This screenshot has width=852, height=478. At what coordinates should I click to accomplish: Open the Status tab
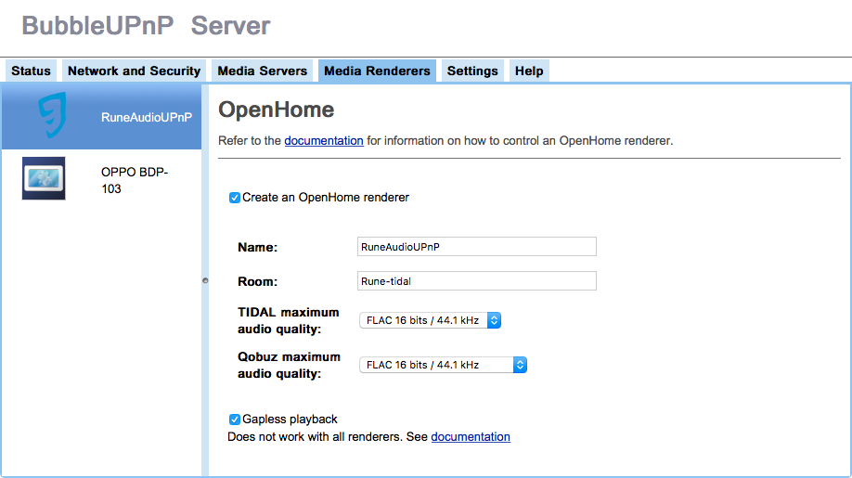tap(31, 71)
